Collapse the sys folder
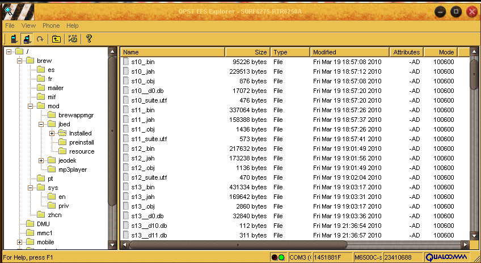 (30, 188)
